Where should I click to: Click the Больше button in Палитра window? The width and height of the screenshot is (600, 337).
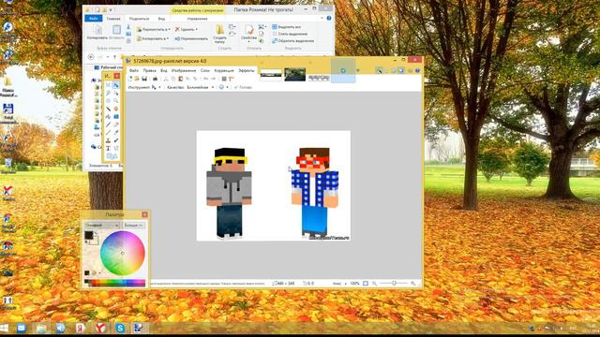point(133,226)
